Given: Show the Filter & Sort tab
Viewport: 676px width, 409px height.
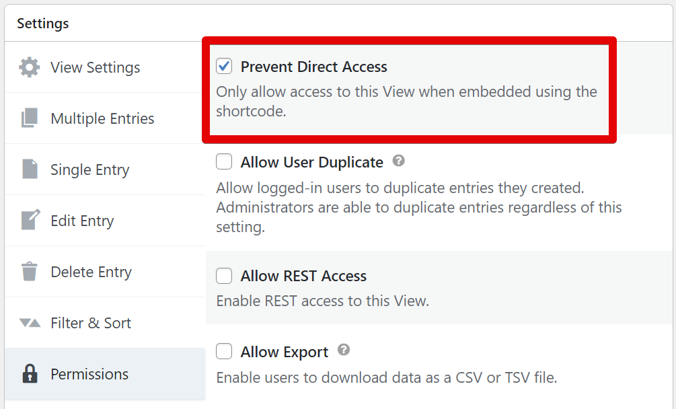Looking at the screenshot, I should (91, 323).
